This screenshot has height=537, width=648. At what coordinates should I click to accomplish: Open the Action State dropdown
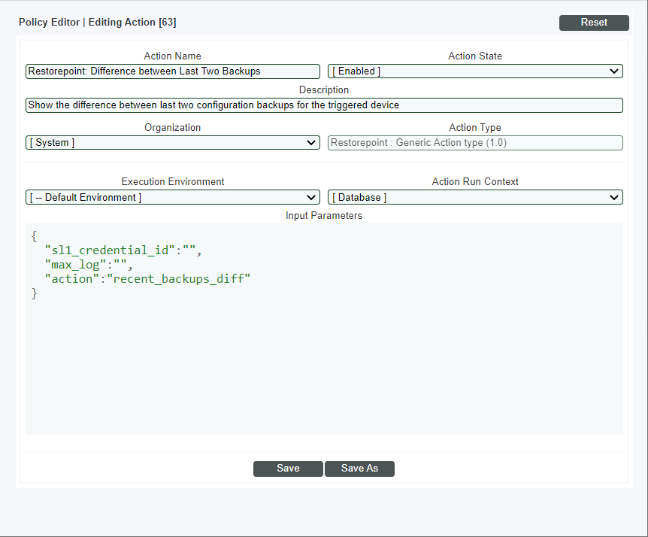point(475,71)
